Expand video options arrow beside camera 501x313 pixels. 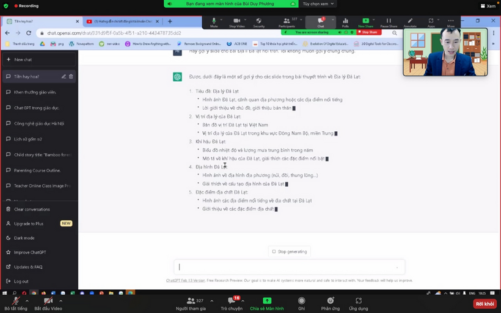pyautogui.click(x=60, y=301)
